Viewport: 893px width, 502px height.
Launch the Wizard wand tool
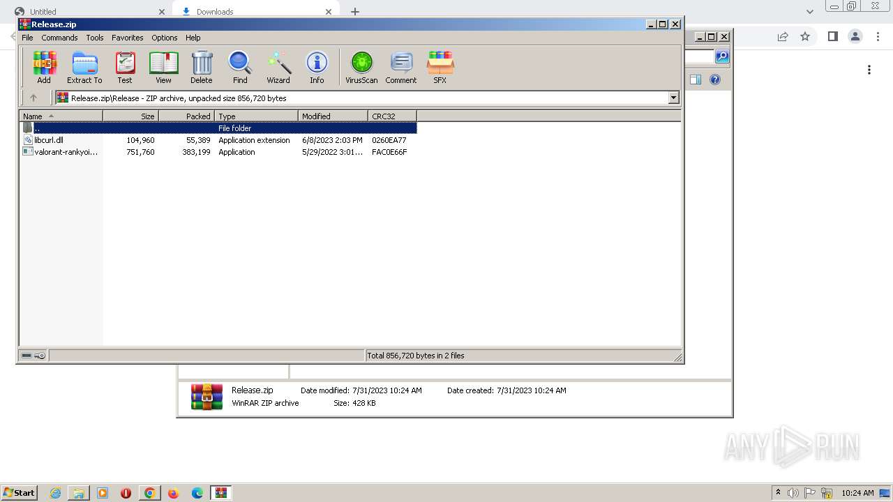click(278, 67)
